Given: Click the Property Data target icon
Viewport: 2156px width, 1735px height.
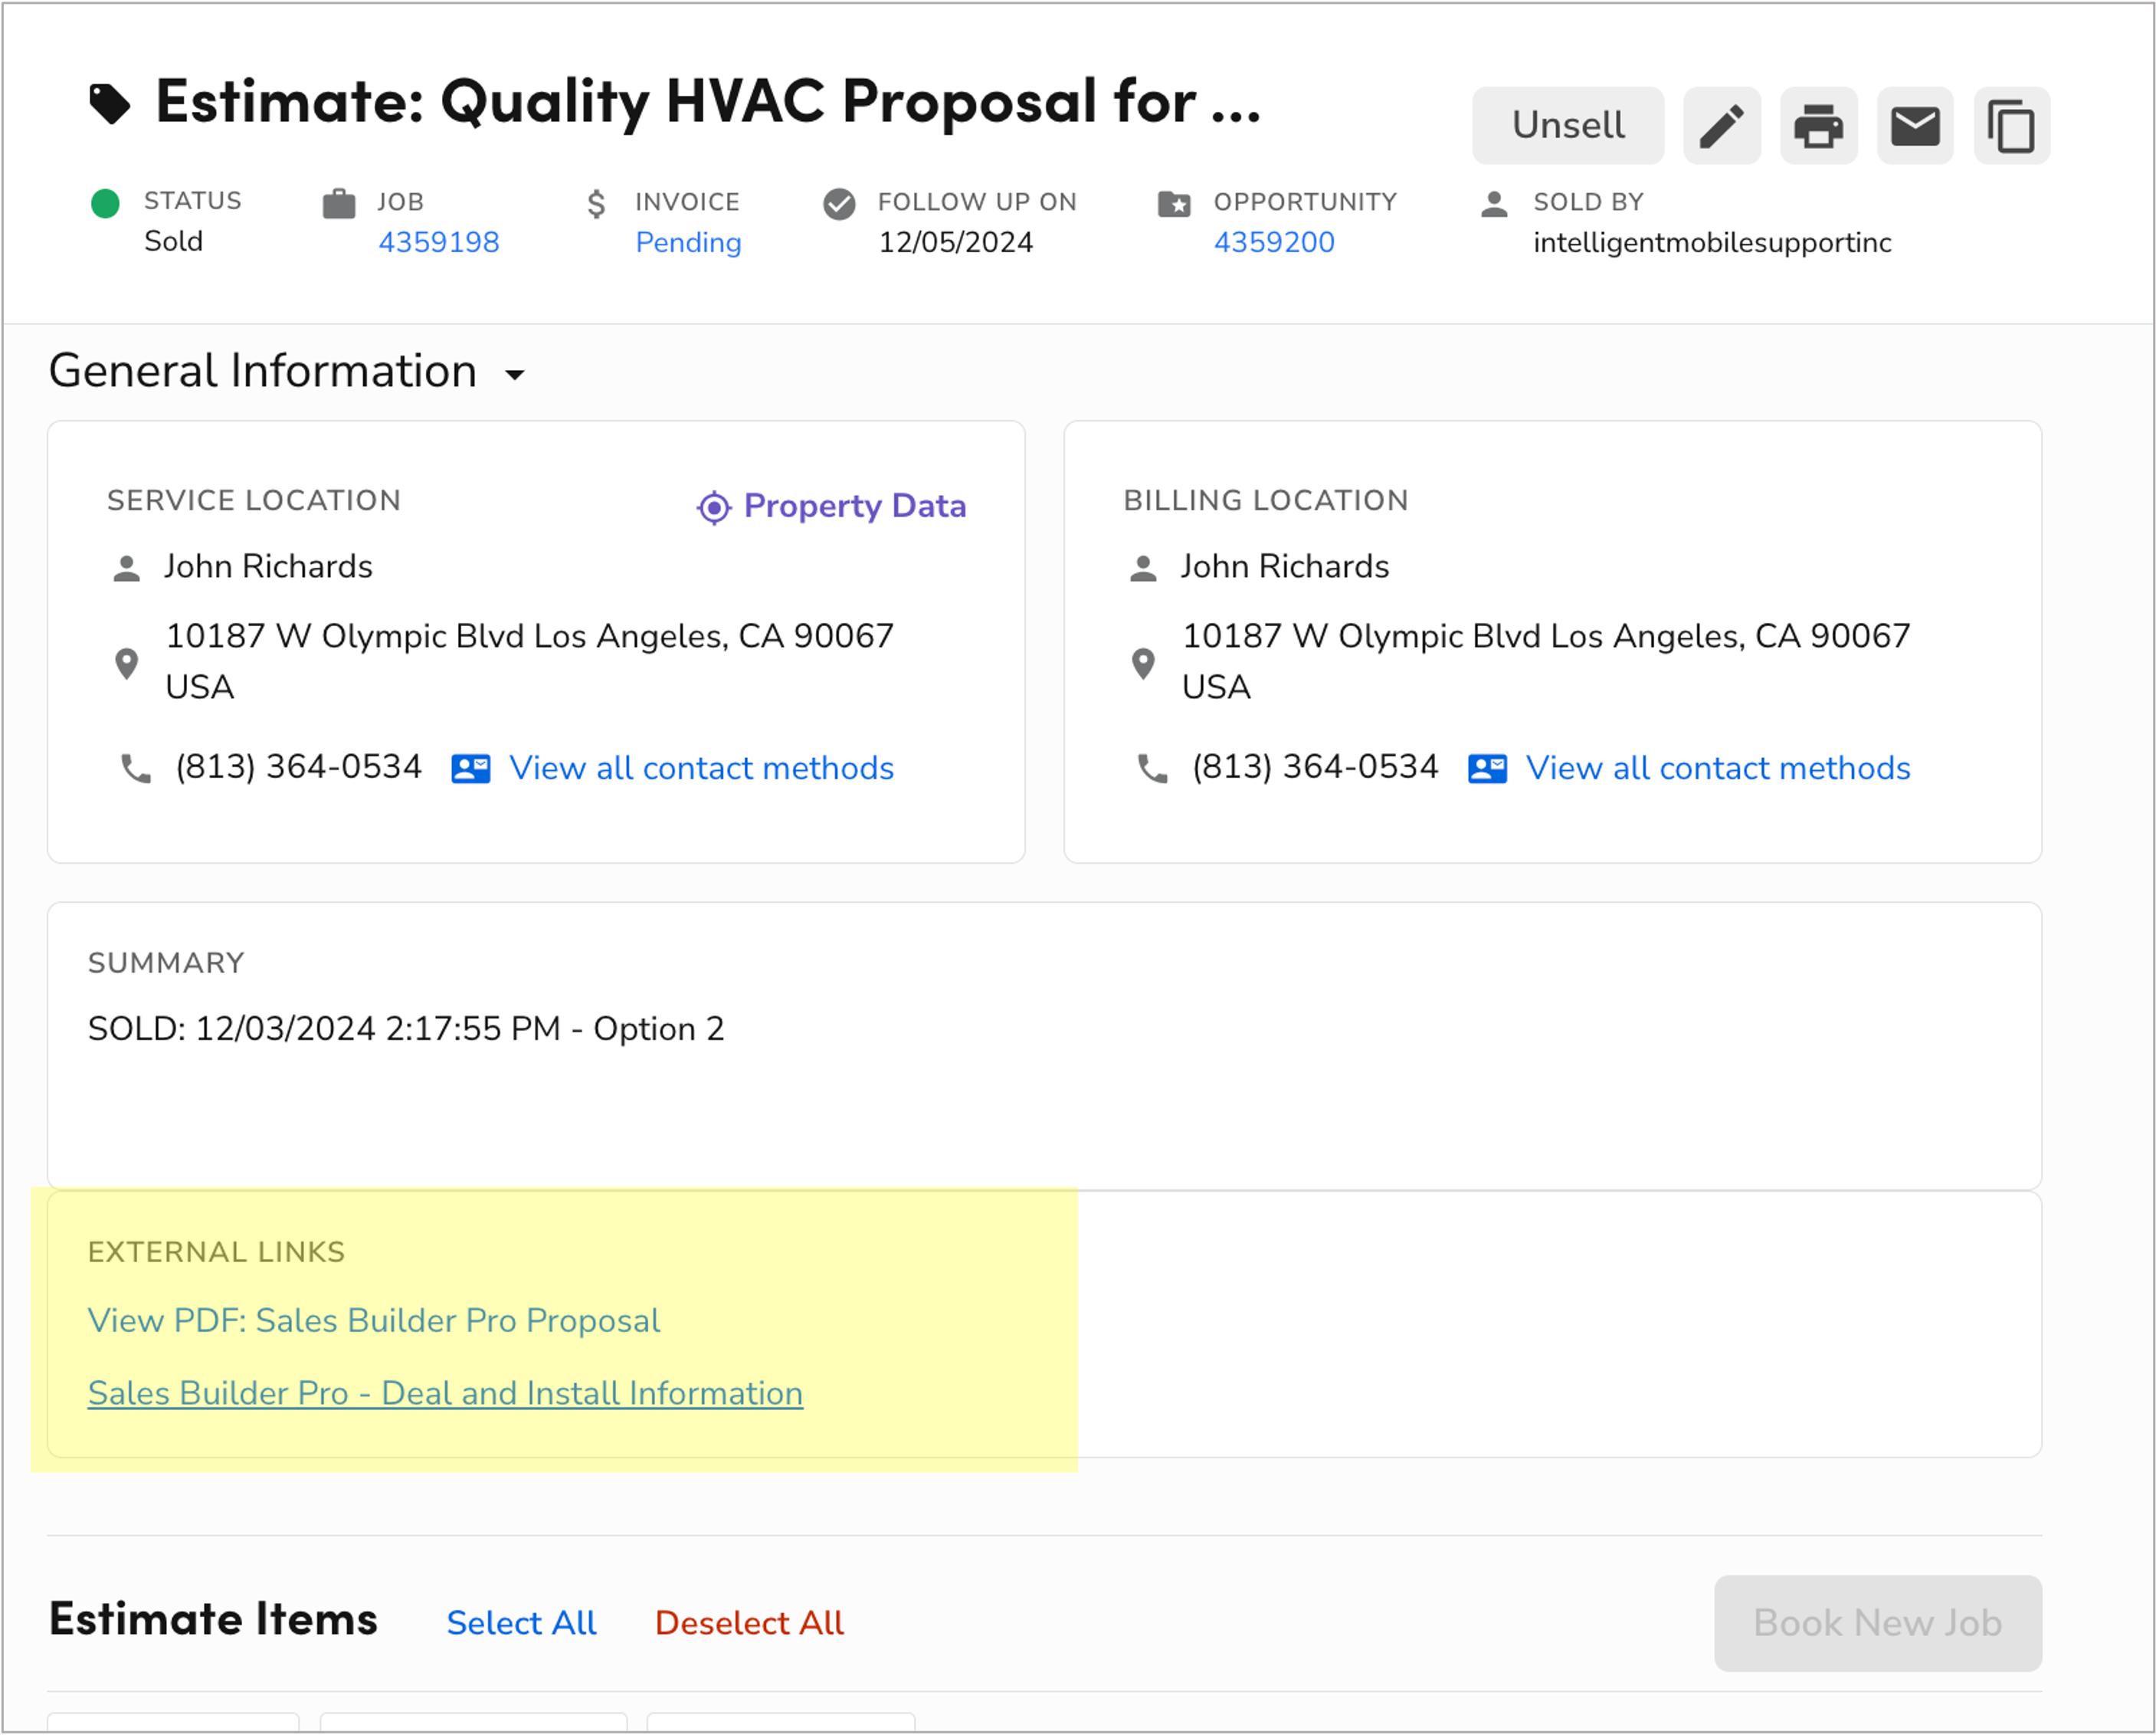Looking at the screenshot, I should tap(713, 508).
